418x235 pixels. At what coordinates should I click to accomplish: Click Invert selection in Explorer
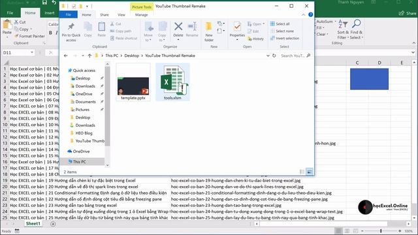(x=285, y=38)
